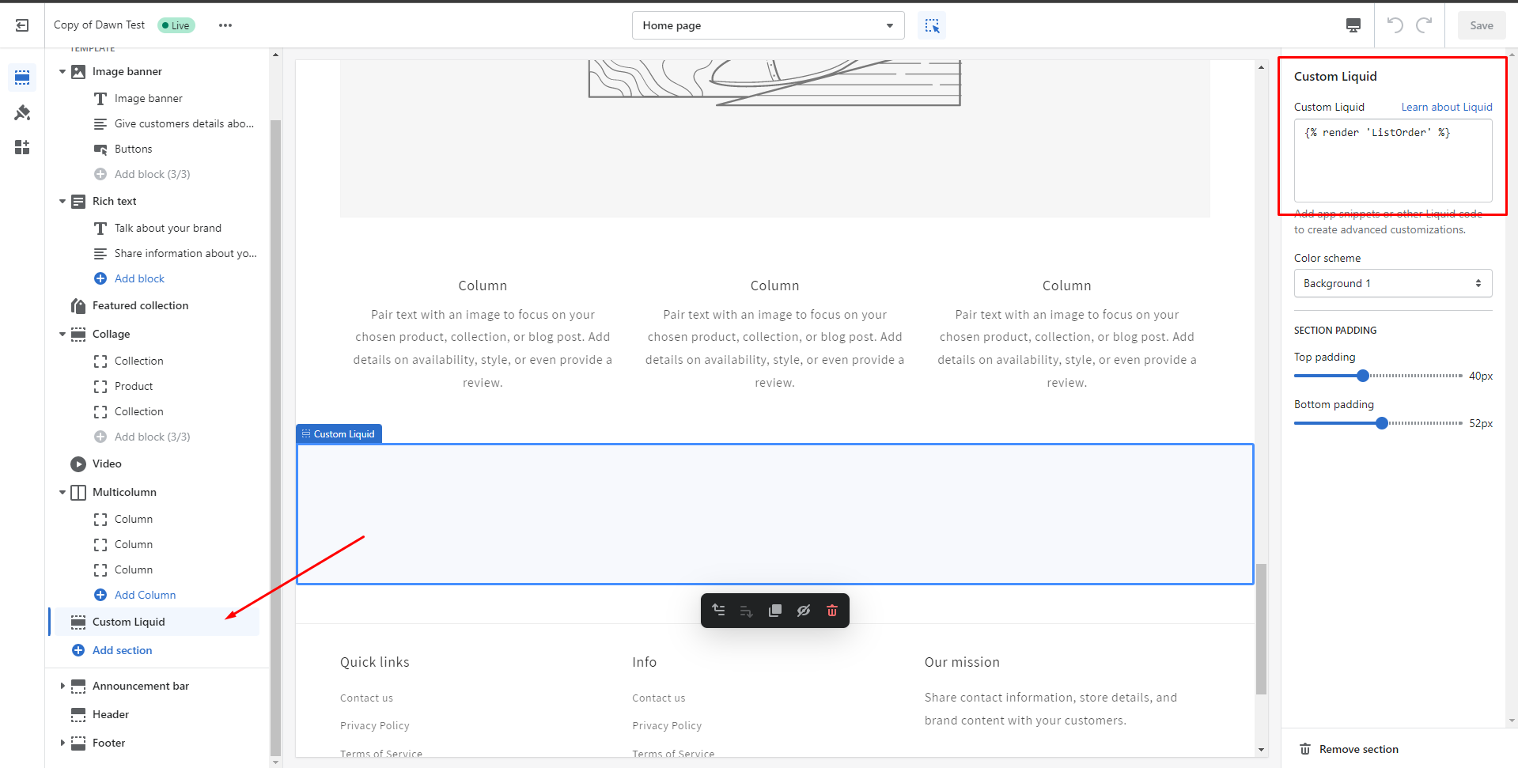Click the plus icon beside Add section
Image resolution: width=1518 pixels, height=768 pixels.
[78, 650]
